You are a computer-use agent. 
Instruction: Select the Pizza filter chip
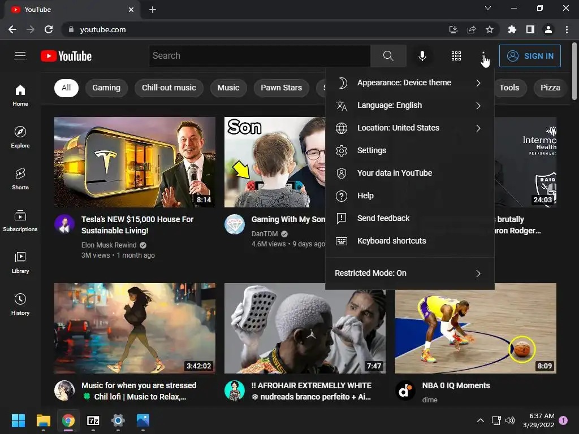tap(550, 88)
